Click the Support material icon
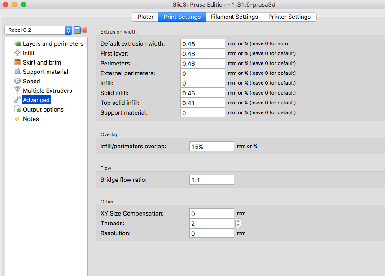The image size is (385, 276). point(18,72)
